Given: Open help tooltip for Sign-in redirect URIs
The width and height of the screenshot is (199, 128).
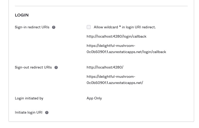Looking at the screenshot, I should (x=54, y=27).
